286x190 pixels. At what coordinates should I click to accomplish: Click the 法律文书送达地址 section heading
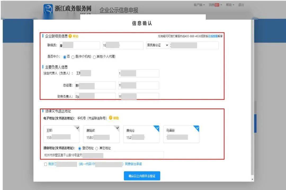58,111
